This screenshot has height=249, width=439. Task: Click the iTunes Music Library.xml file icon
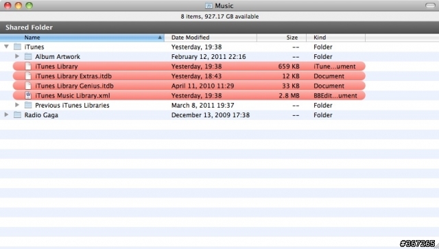pos(28,95)
